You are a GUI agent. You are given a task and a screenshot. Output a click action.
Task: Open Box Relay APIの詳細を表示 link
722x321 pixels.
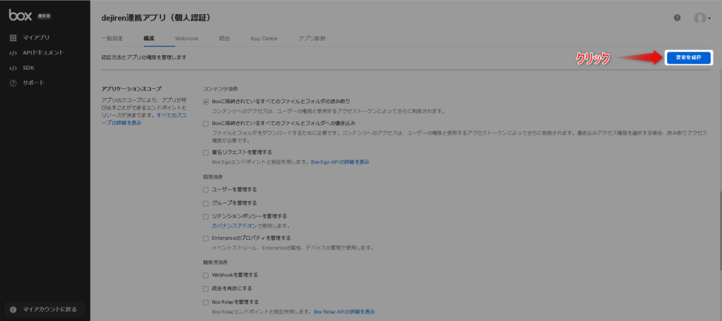click(x=344, y=312)
